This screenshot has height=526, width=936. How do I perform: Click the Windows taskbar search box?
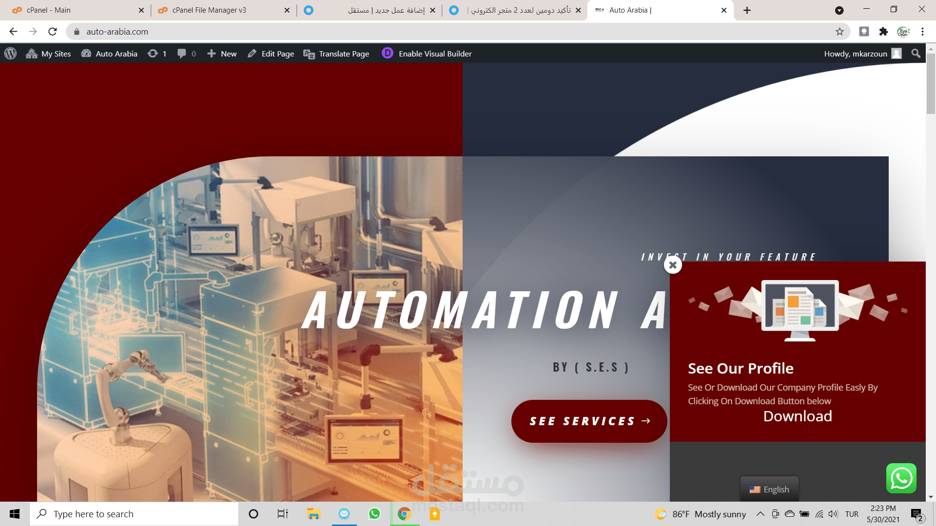tap(134, 514)
